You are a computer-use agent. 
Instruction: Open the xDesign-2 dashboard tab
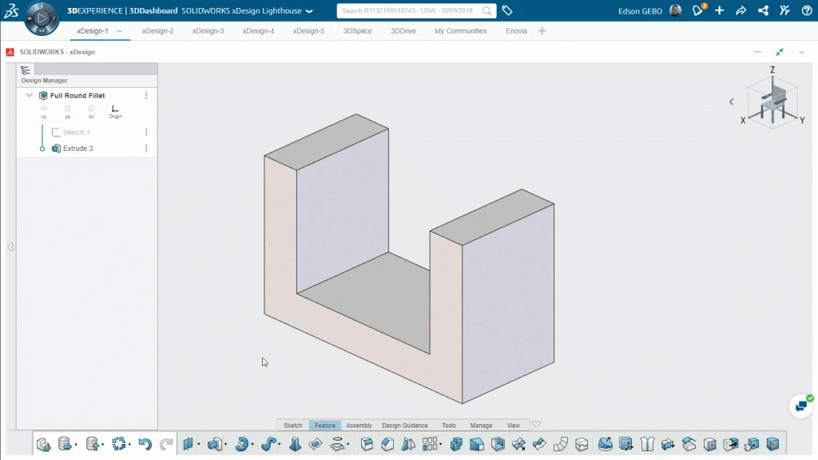[157, 31]
